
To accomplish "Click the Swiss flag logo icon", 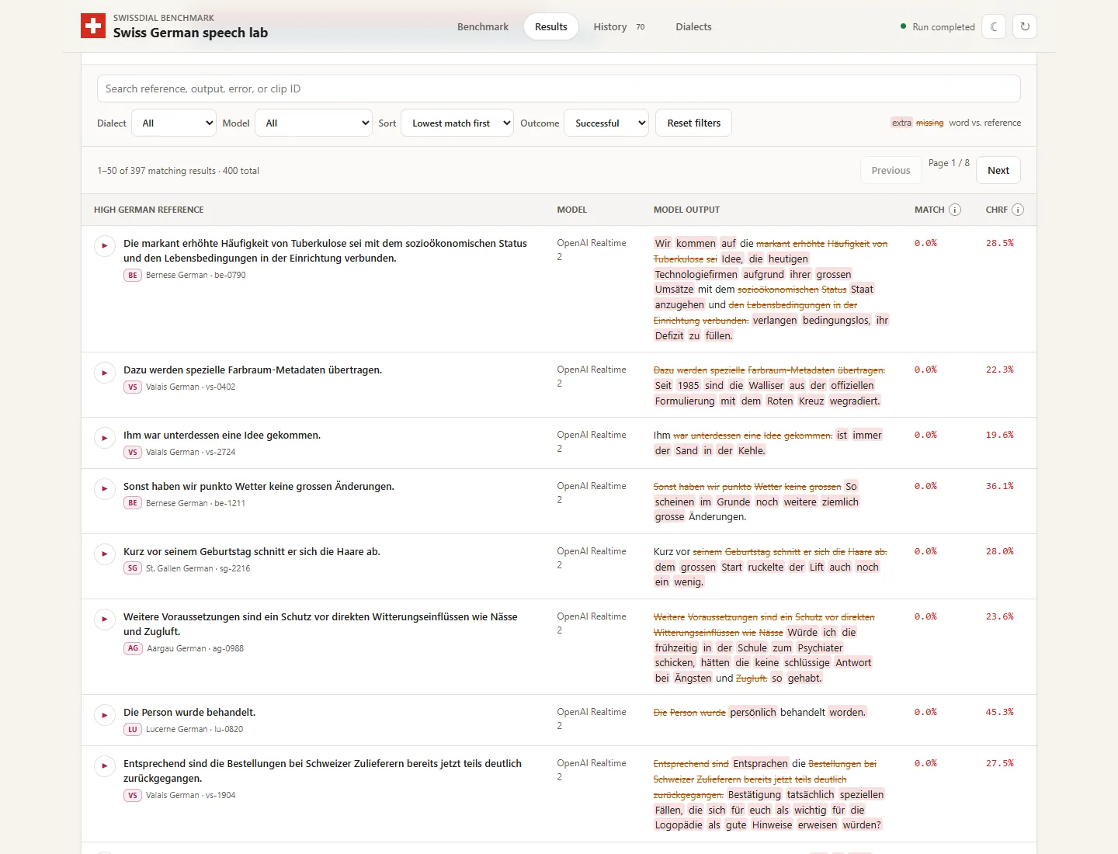I will pos(93,26).
